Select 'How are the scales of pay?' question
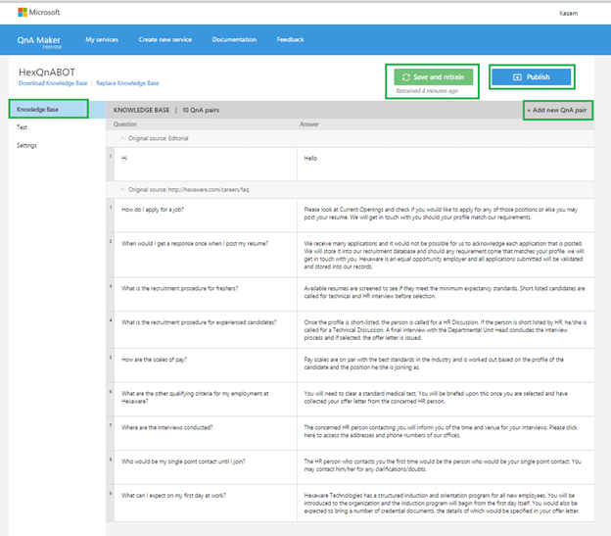This screenshot has height=536, width=611. 206,365
